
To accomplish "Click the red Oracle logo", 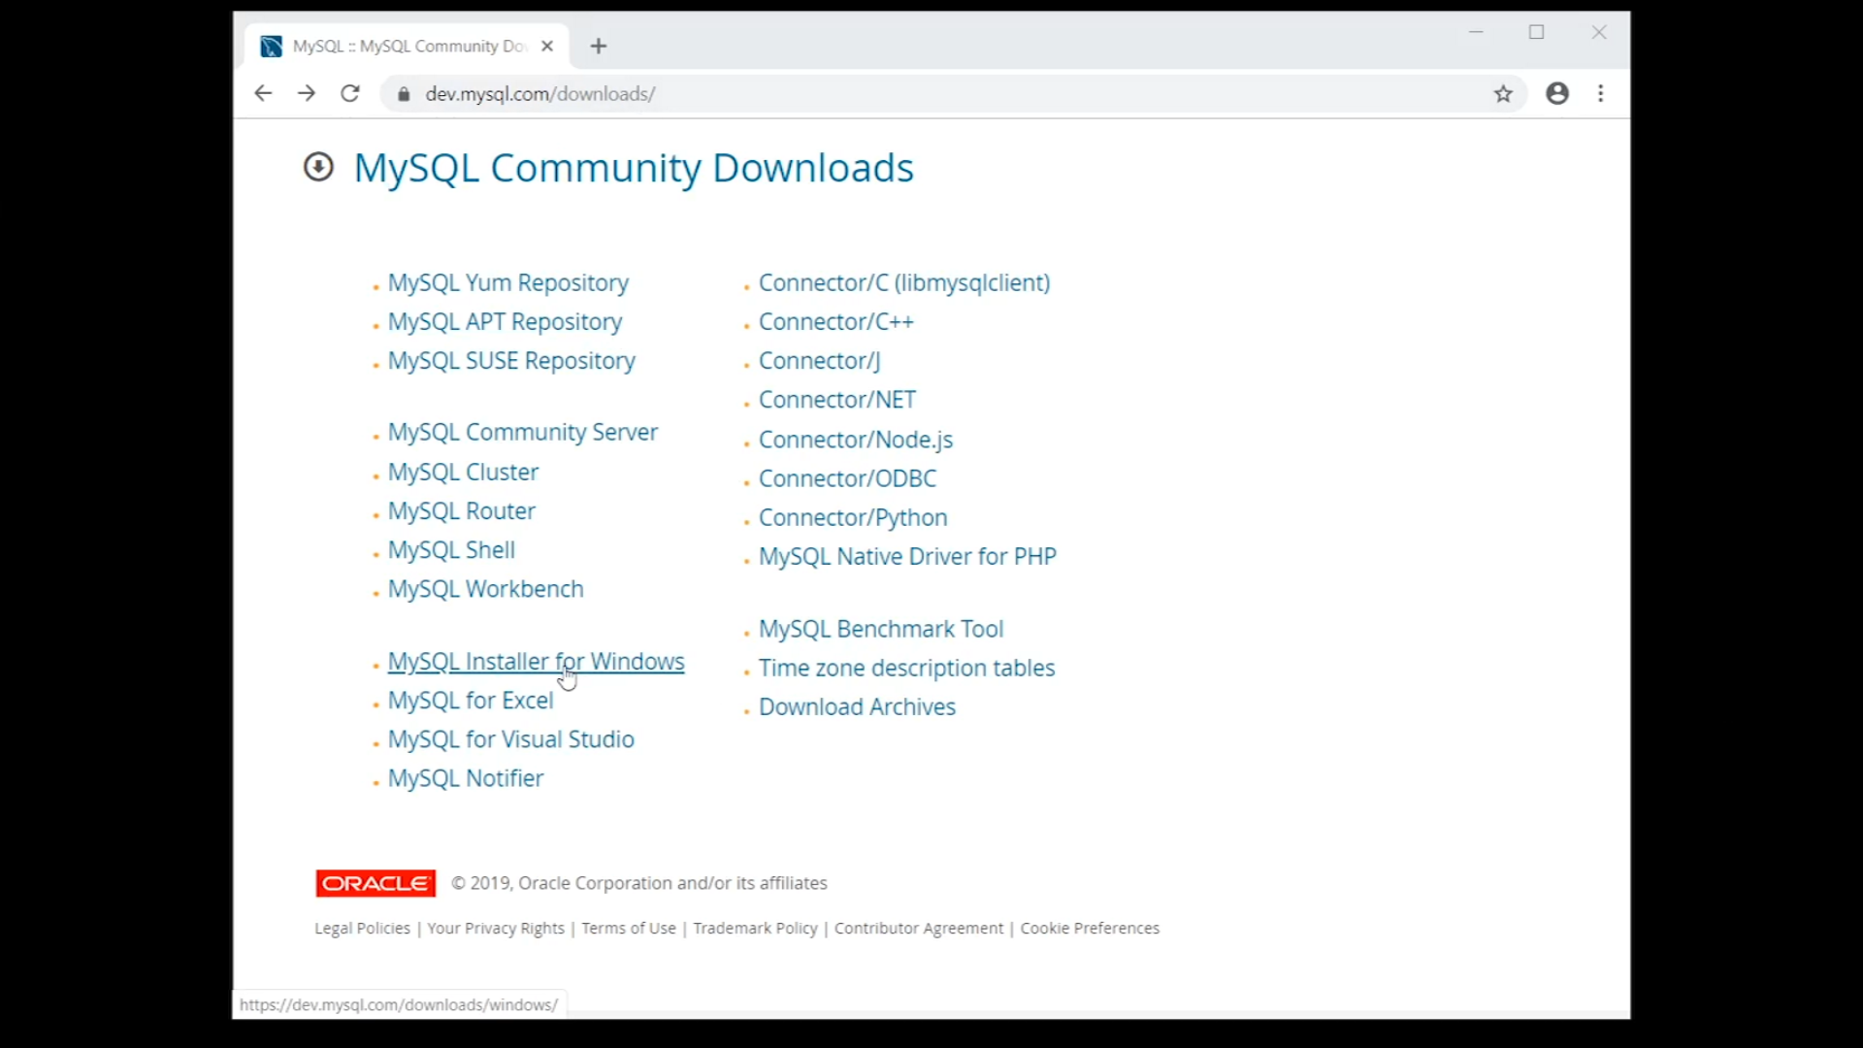I will pos(376,883).
